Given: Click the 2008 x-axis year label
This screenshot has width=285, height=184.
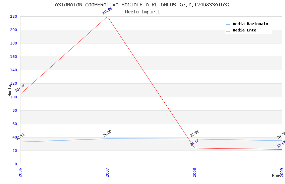Looking at the screenshot, I should pyautogui.click(x=194, y=173).
